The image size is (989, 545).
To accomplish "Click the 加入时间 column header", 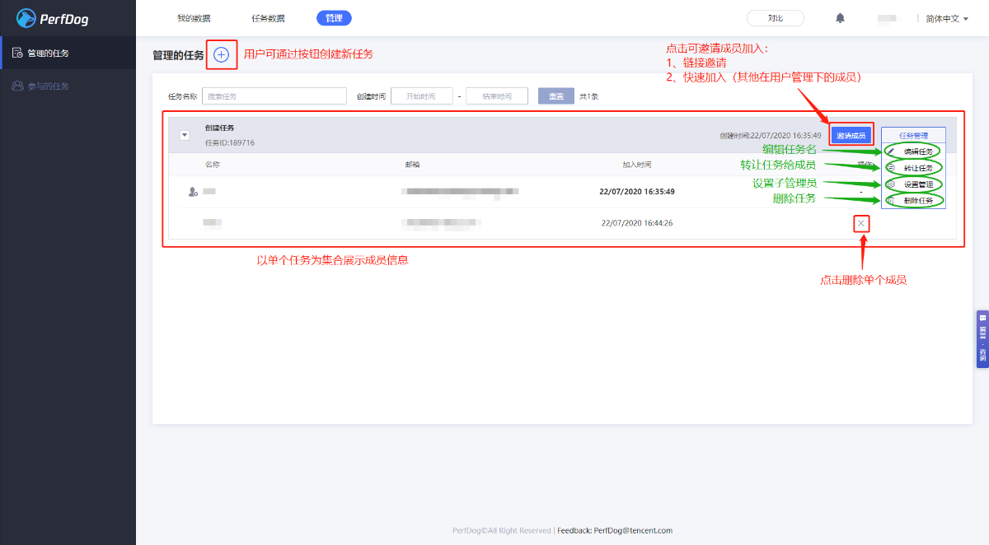I will coord(637,165).
